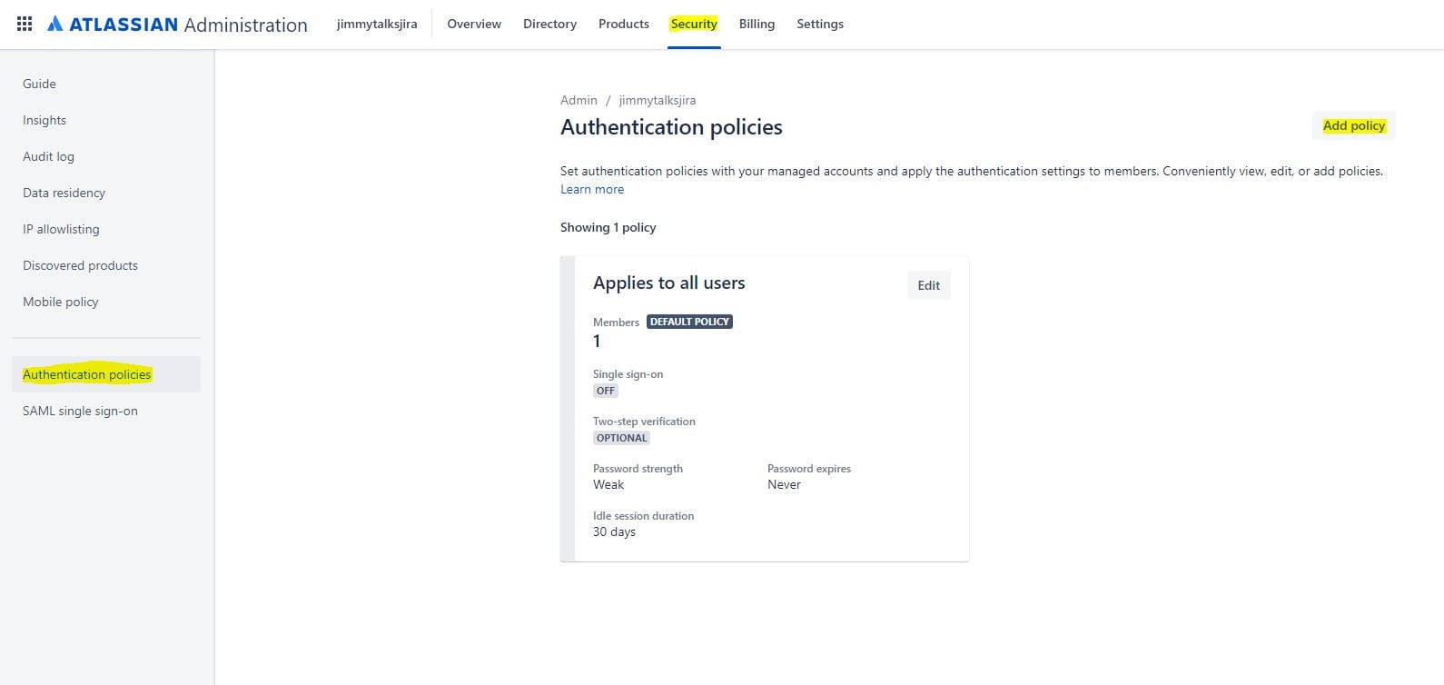The height and width of the screenshot is (685, 1444).
Task: Select the jimmytalksjira organization name
Action: point(377,24)
